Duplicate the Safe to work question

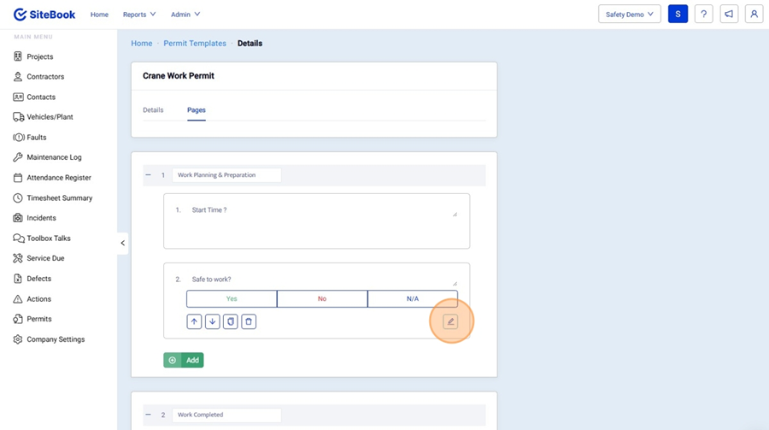click(231, 322)
